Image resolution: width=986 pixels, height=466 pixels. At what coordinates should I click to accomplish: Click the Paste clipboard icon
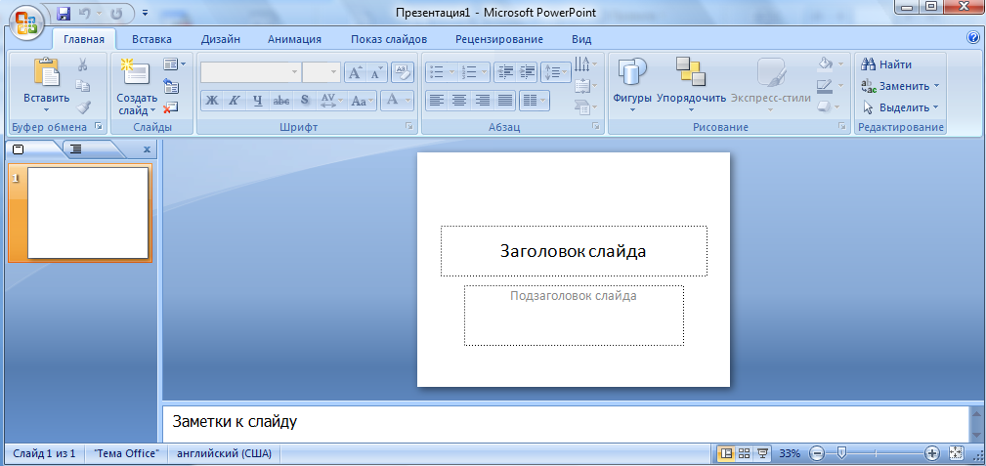point(47,72)
